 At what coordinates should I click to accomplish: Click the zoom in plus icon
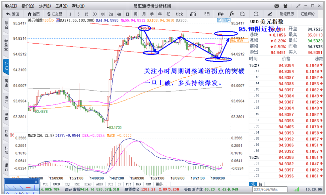[256, 14]
